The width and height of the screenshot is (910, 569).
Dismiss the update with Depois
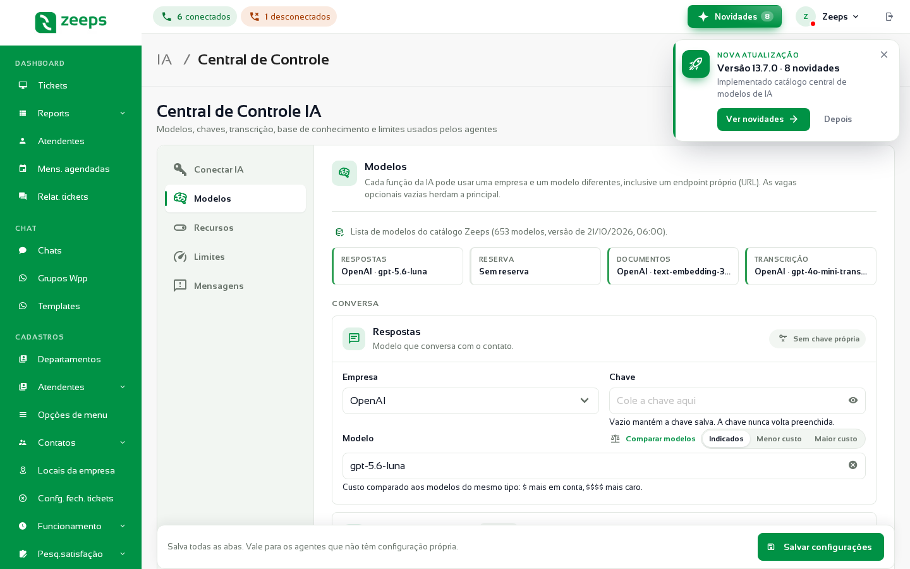[838, 119]
